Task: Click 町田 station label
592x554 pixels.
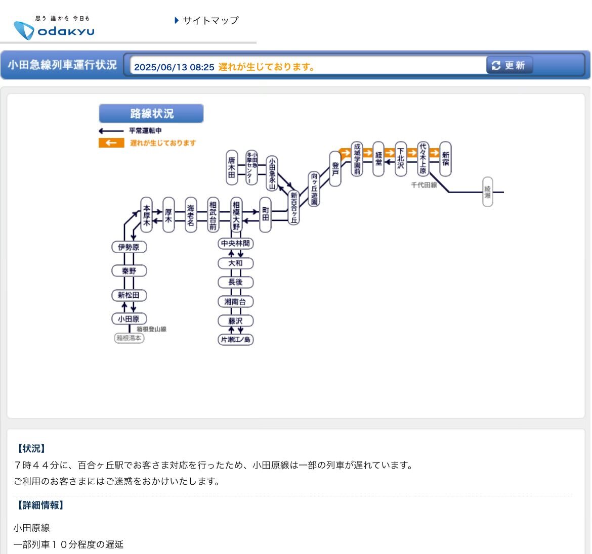Action: coord(266,214)
